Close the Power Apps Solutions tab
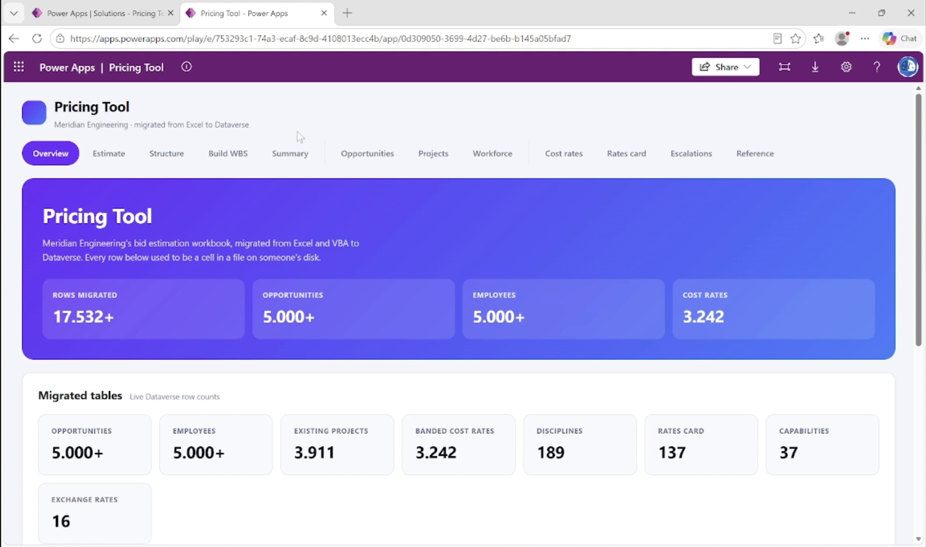926x547 pixels. 171,13
